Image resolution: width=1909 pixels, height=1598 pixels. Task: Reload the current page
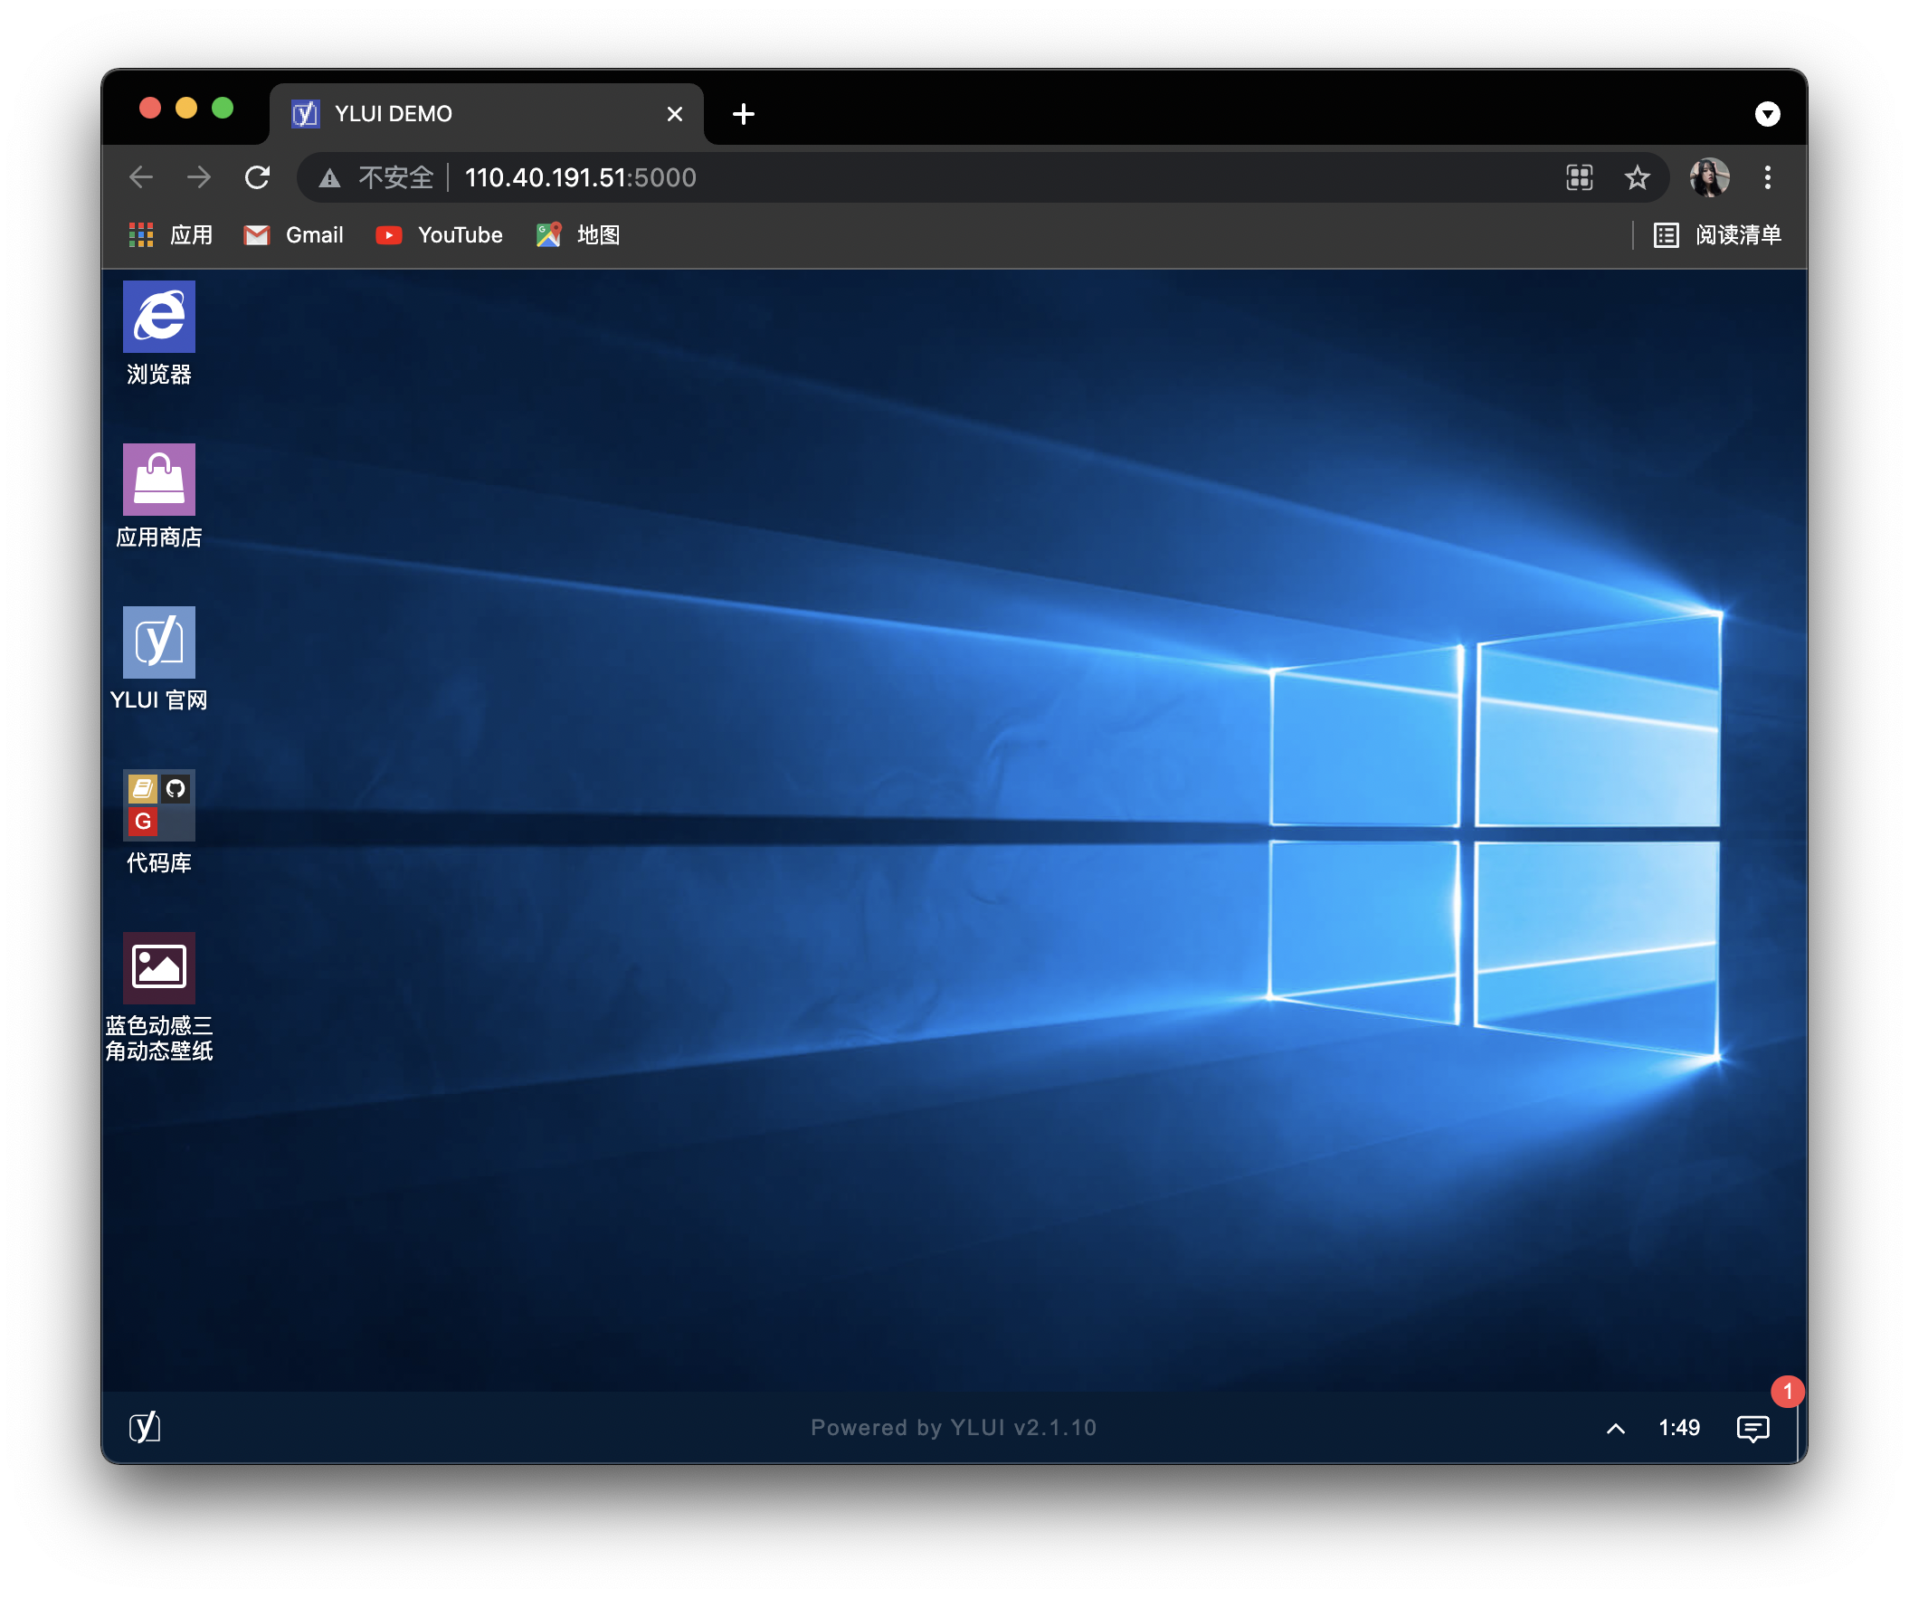[x=257, y=177]
